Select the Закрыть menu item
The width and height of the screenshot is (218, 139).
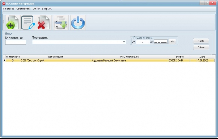47,9
